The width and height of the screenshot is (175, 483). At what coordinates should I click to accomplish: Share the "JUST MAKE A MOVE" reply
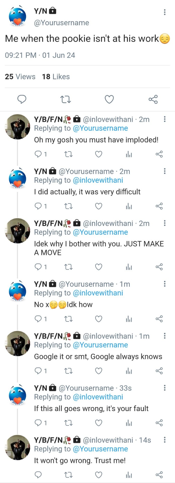159,267
